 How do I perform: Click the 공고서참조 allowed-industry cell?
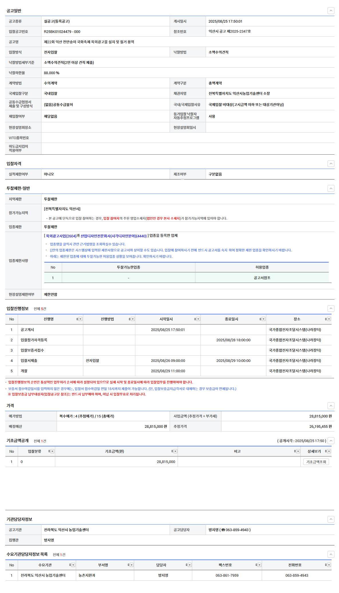pyautogui.click(x=262, y=278)
